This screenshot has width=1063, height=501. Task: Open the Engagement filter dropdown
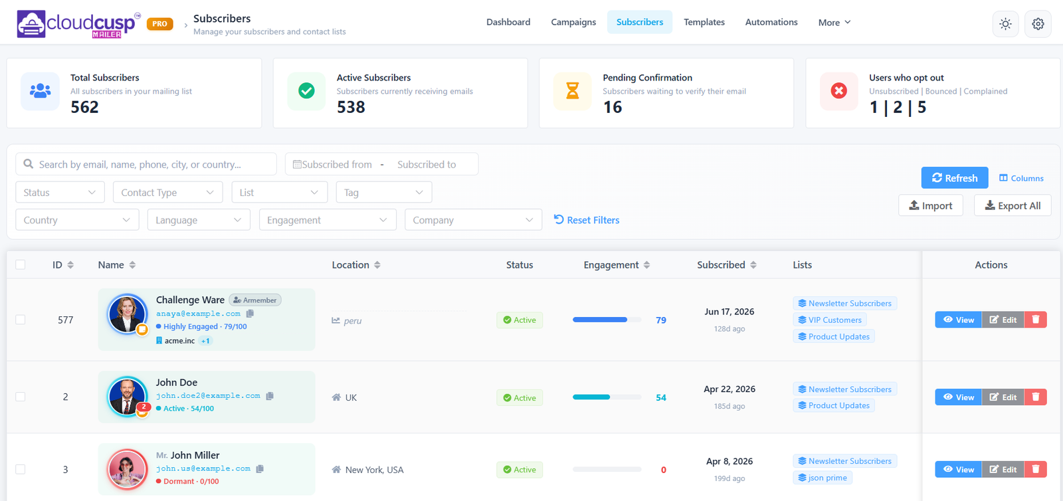328,220
